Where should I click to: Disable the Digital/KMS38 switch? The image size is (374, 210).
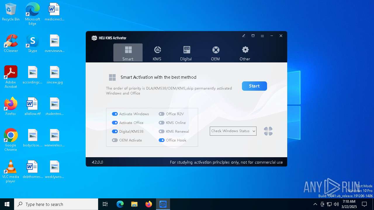click(115, 132)
